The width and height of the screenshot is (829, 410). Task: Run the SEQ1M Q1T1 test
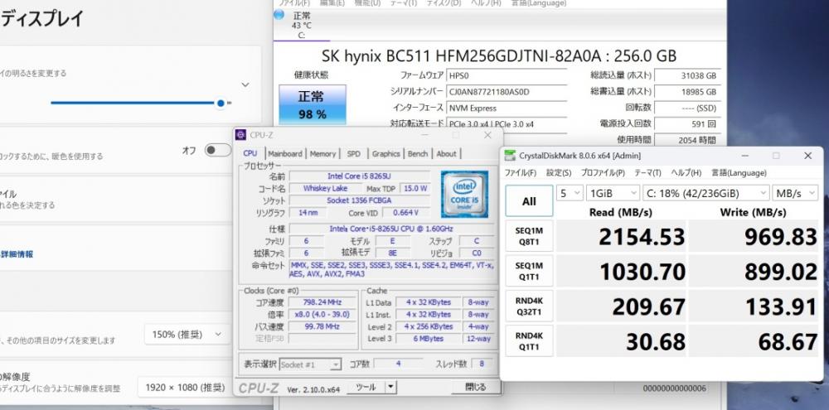(x=529, y=271)
